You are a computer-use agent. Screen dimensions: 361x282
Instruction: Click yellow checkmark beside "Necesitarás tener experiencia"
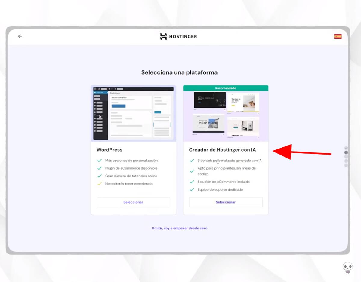(100, 184)
